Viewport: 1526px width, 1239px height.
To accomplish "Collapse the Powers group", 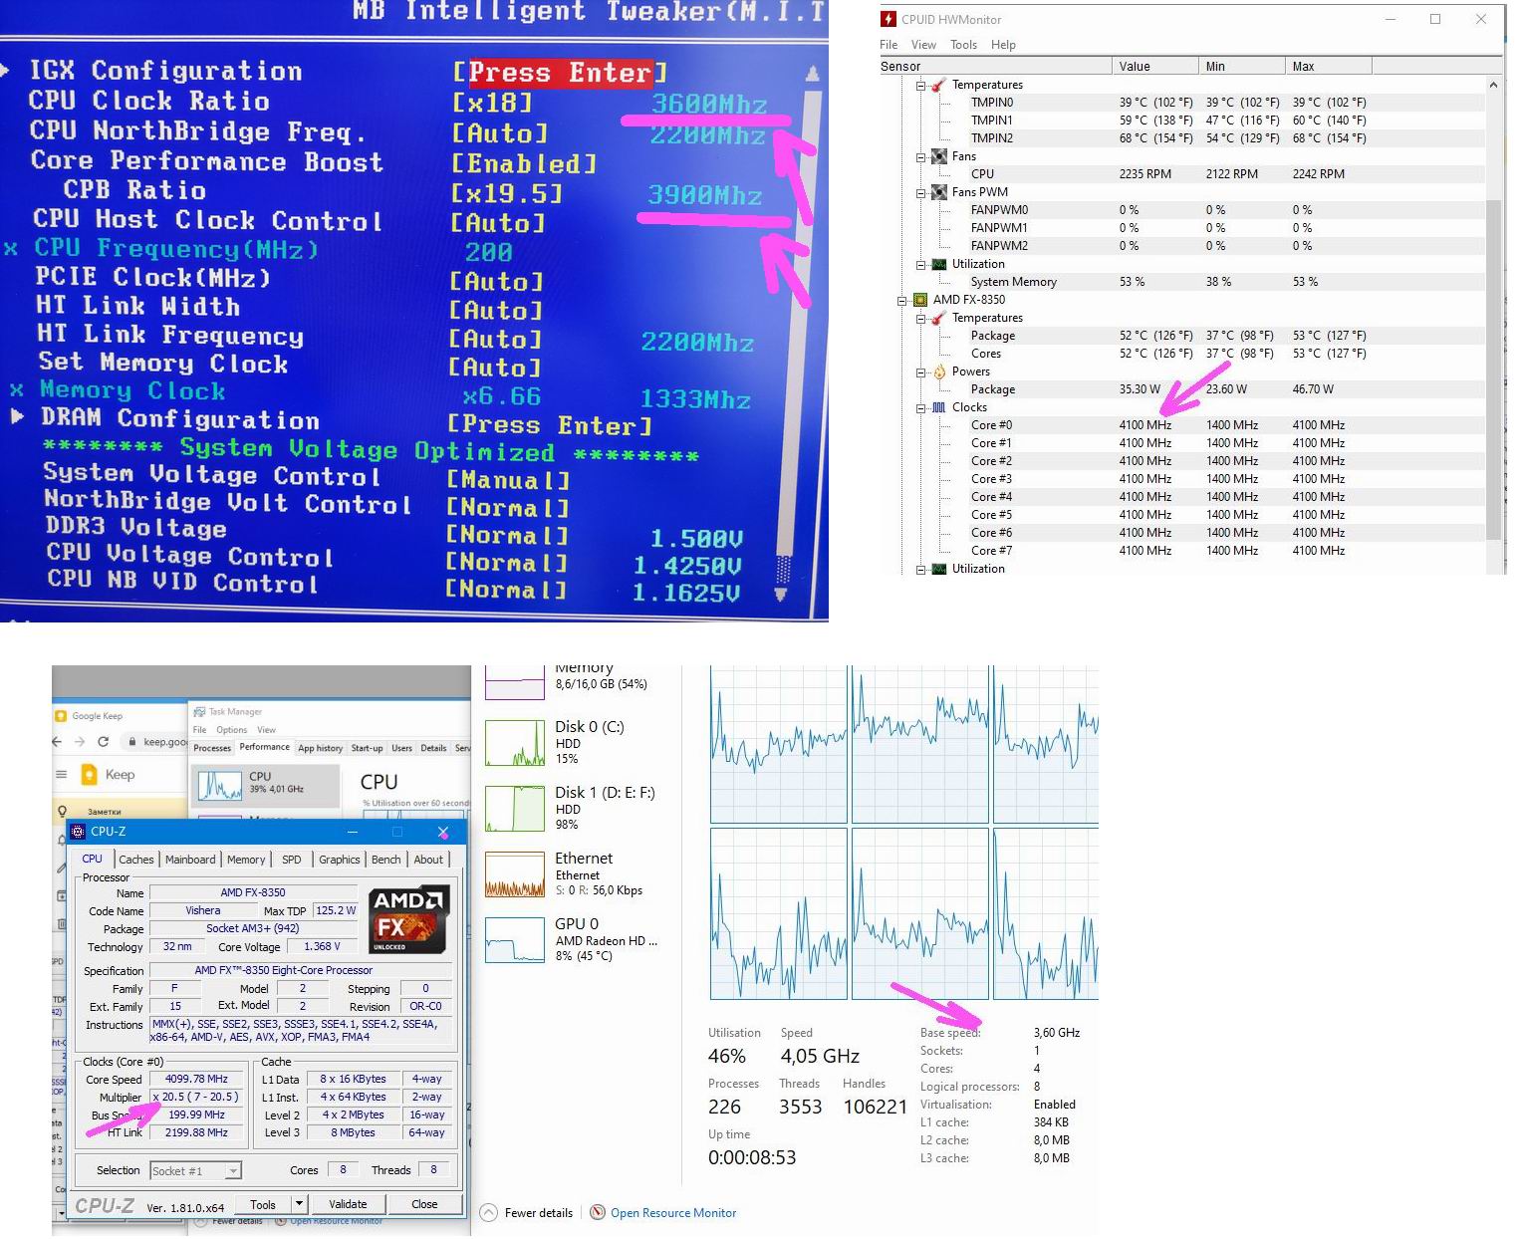I will pos(920,372).
